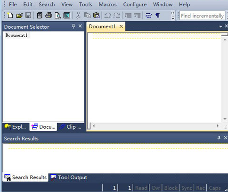
Task: Close the Document1 tab
Action: 121,26
